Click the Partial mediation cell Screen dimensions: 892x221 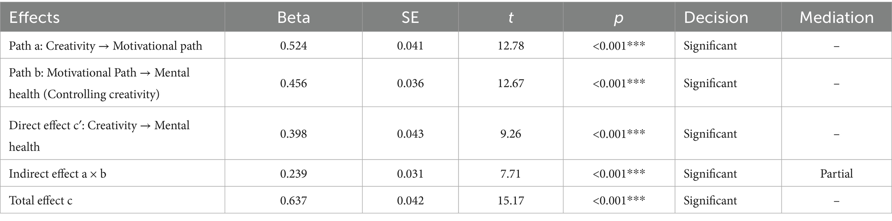(x=836, y=174)
